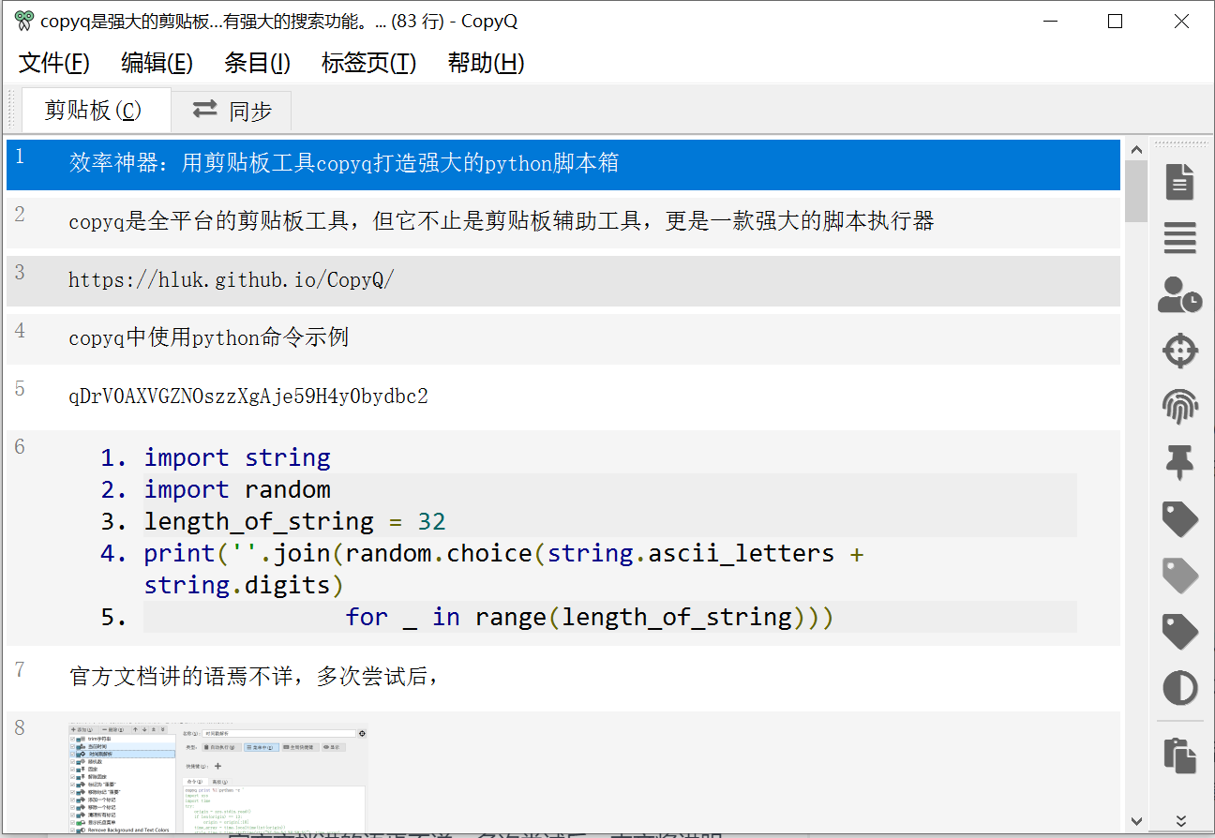This screenshot has width=1215, height=838.
Task: Click the three-line list icon in the sidebar
Action: click(x=1179, y=238)
